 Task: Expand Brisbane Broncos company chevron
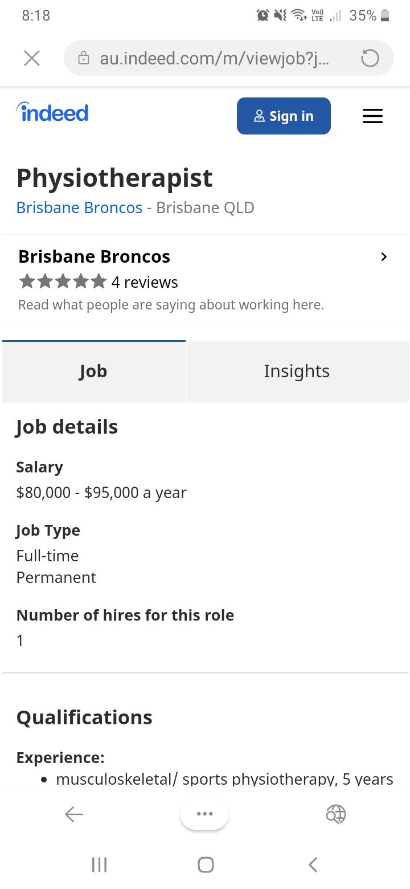[x=384, y=256]
